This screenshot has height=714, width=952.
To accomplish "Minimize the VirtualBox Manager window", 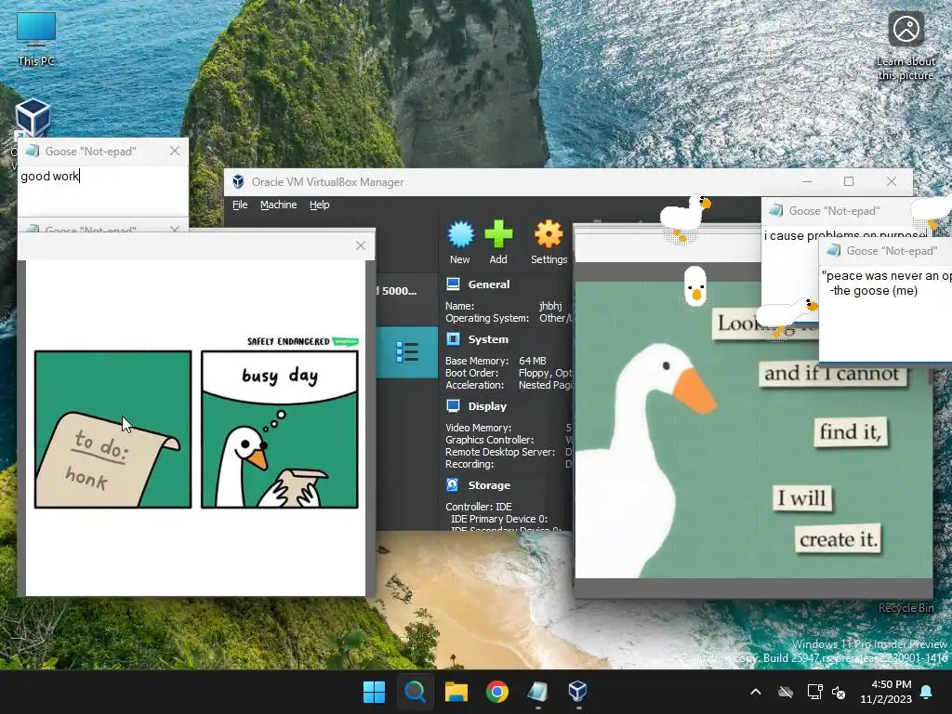I will pos(807,181).
